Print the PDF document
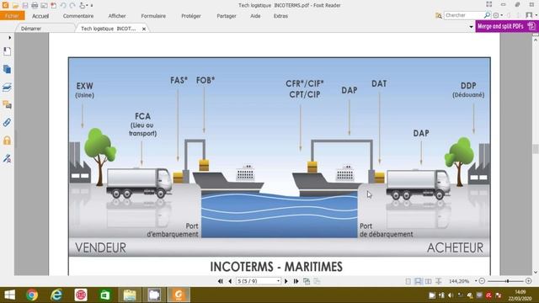The width and height of the screenshot is (539, 303). point(35,5)
